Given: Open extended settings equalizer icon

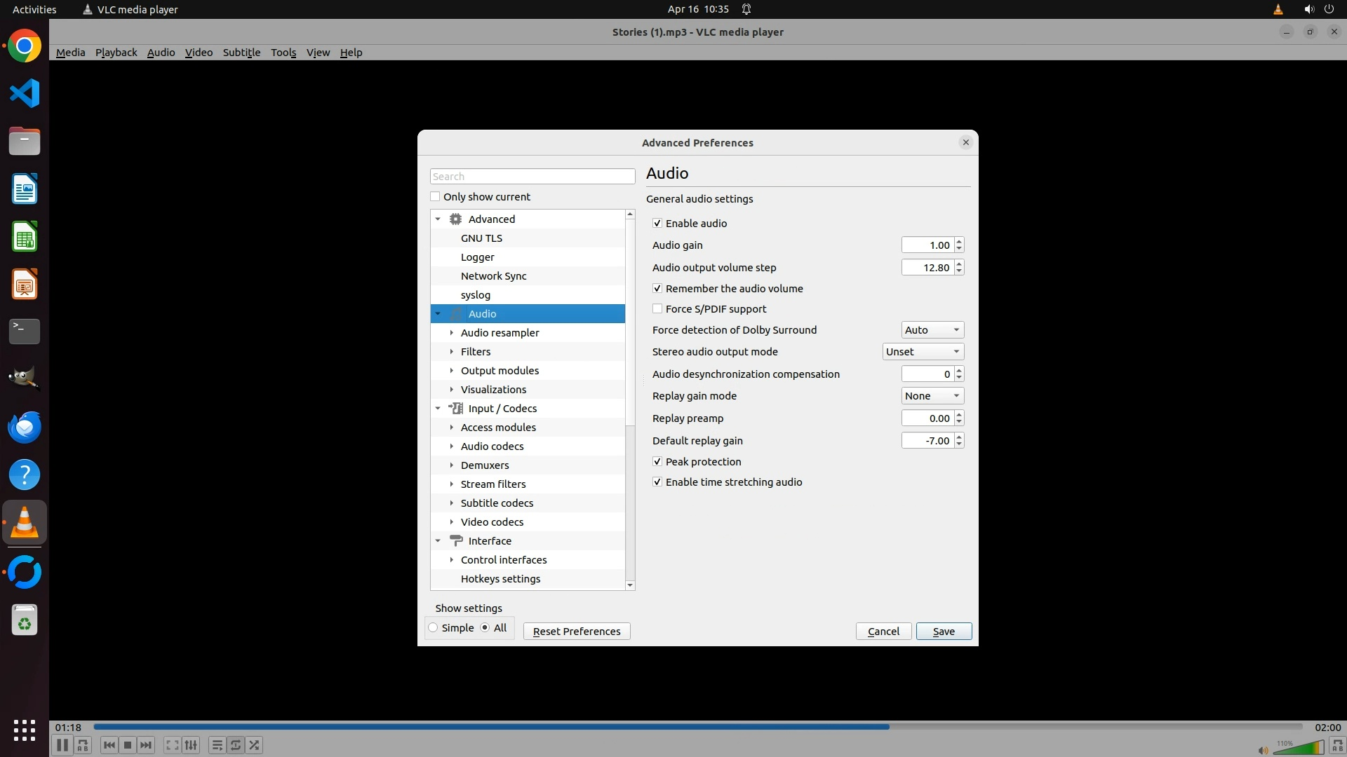Looking at the screenshot, I should (191, 745).
